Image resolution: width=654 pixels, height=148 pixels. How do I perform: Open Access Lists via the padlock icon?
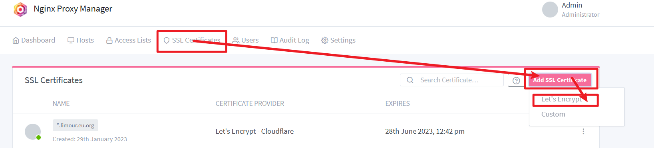tap(109, 41)
